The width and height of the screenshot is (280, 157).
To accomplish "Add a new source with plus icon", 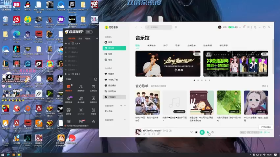I will click(97, 38).
